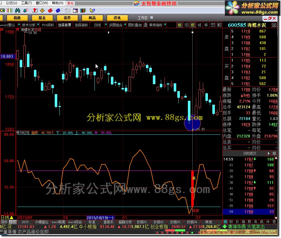Click the 选择股票 button

(x=64, y=25)
